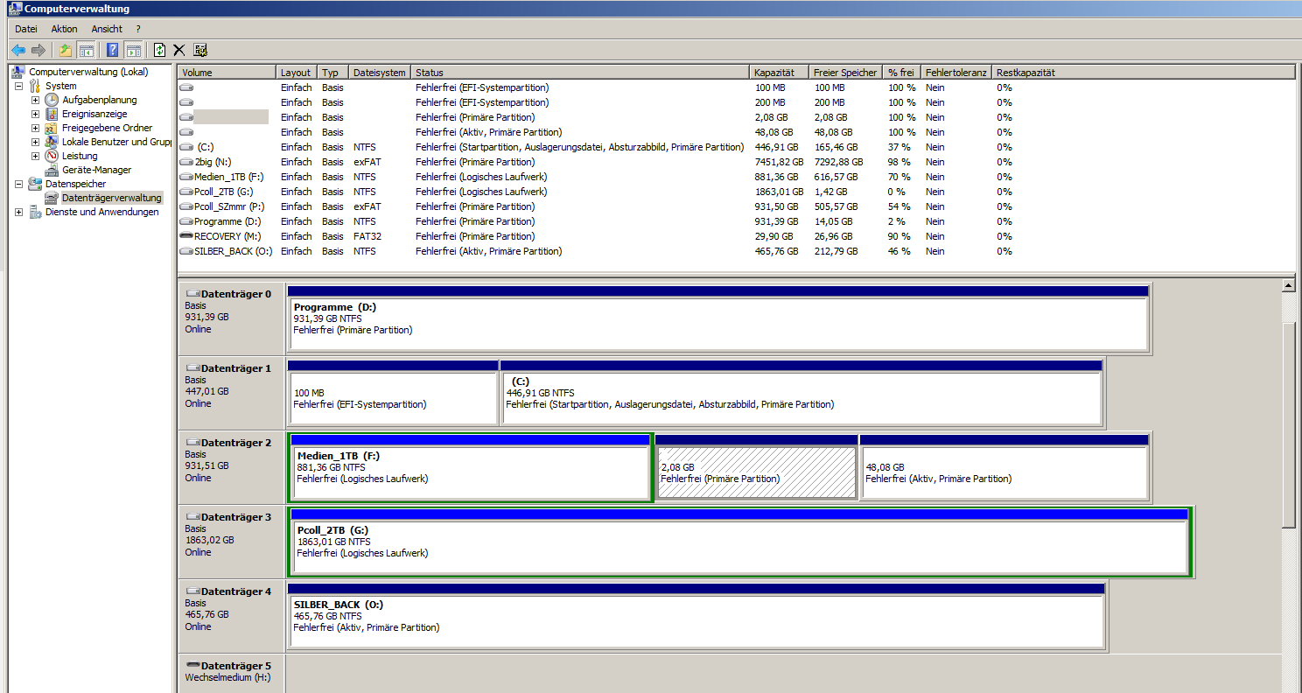Click the blue Back arrow in toolbar
Screen dimensions: 1302x693
click(18, 50)
